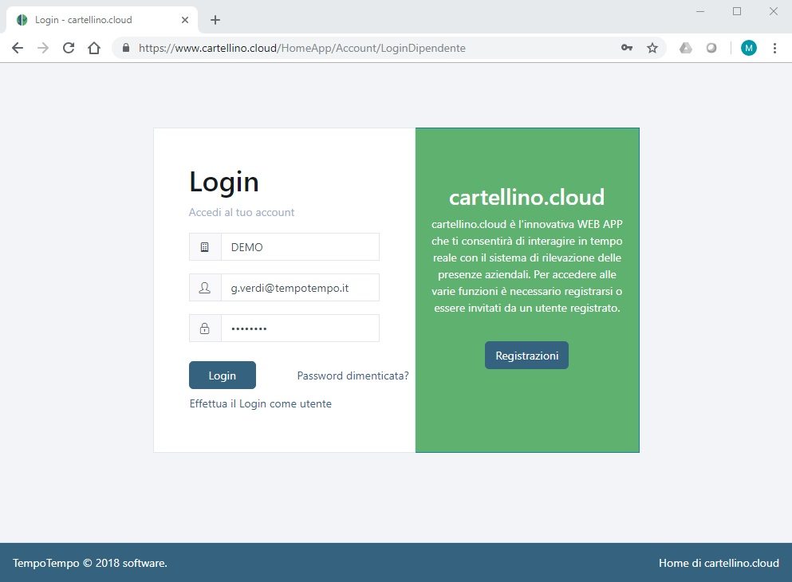This screenshot has height=582, width=792.
Task: Bookmark this page with the star icon
Action: [x=652, y=48]
